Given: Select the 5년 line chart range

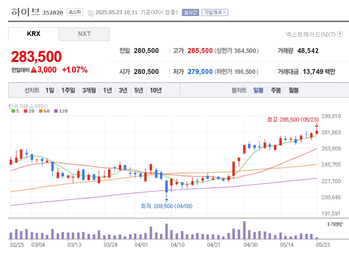Looking at the screenshot, I should [139, 90].
